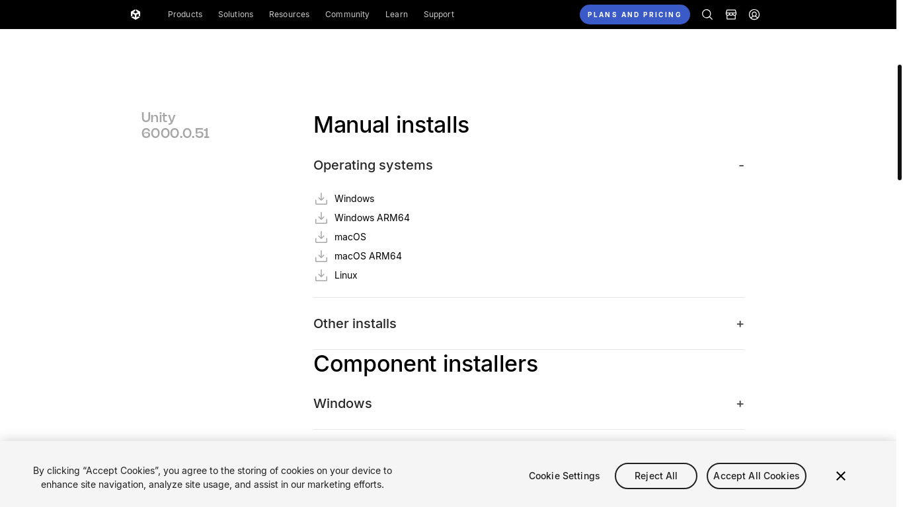The image size is (903, 507).
Task: Click the Component installers heading
Action: pyautogui.click(x=426, y=364)
